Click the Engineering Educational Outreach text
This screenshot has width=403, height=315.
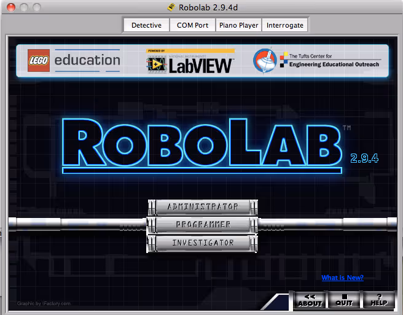tap(334, 64)
